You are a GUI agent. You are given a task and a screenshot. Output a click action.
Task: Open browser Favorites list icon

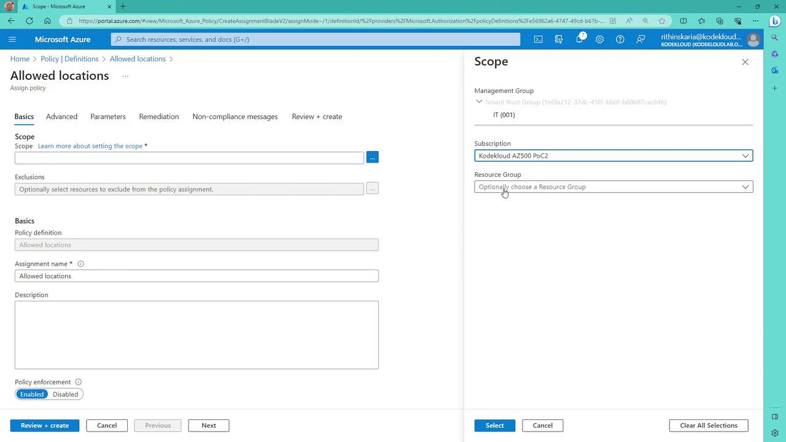[x=702, y=21]
